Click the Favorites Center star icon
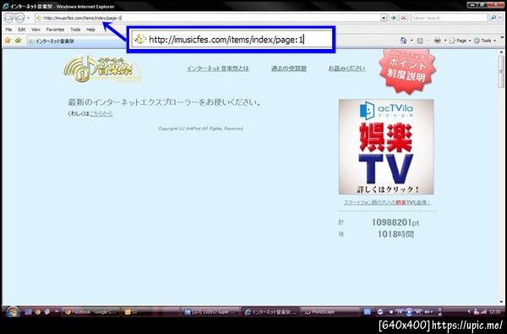The image size is (507, 334). [8, 41]
